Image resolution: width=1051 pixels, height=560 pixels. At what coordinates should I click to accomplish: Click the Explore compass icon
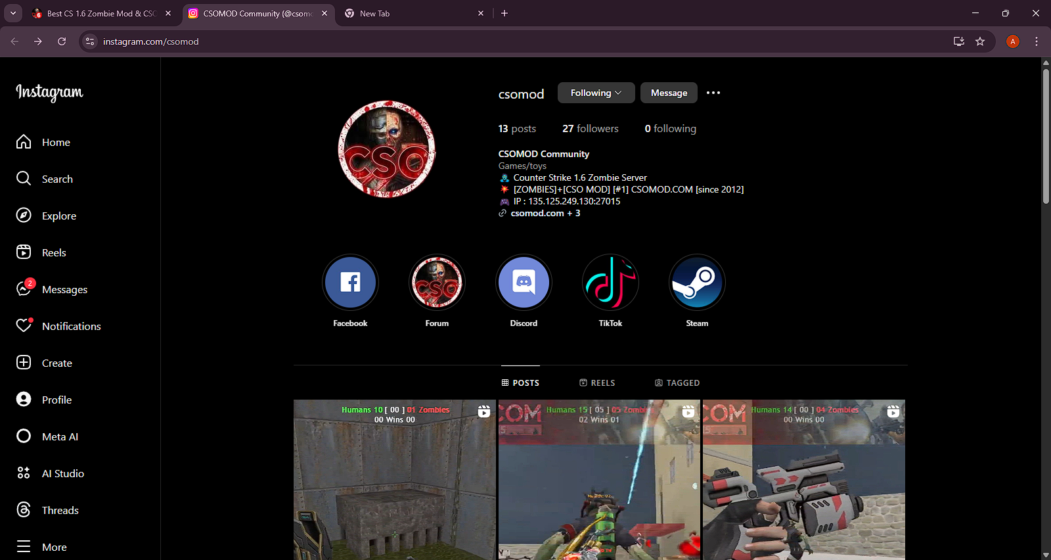pos(24,216)
